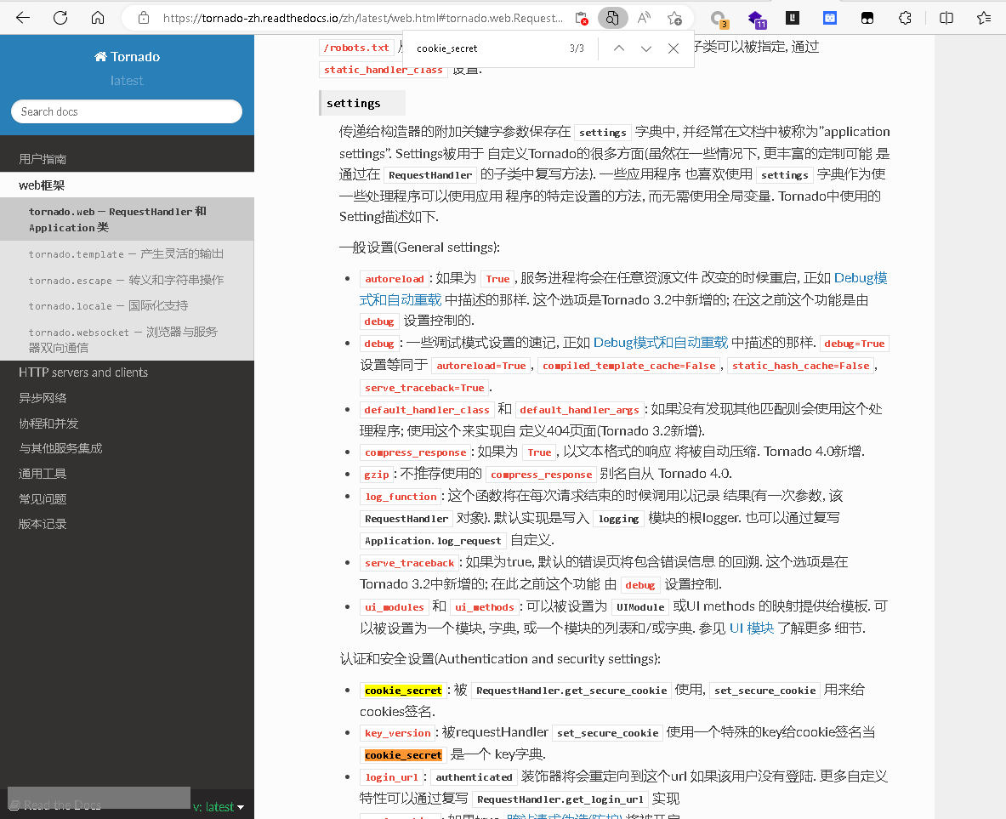Expand the v: latest version selector
1006x819 pixels.
(x=219, y=807)
